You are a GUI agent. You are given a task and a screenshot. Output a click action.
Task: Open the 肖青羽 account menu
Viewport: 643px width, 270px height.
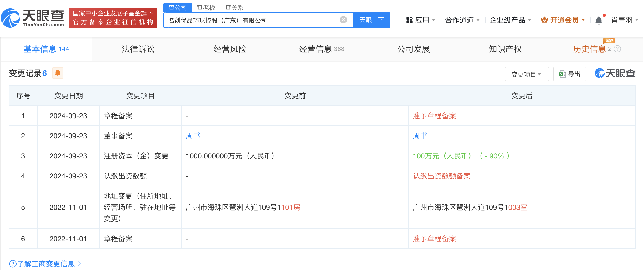[x=625, y=20]
